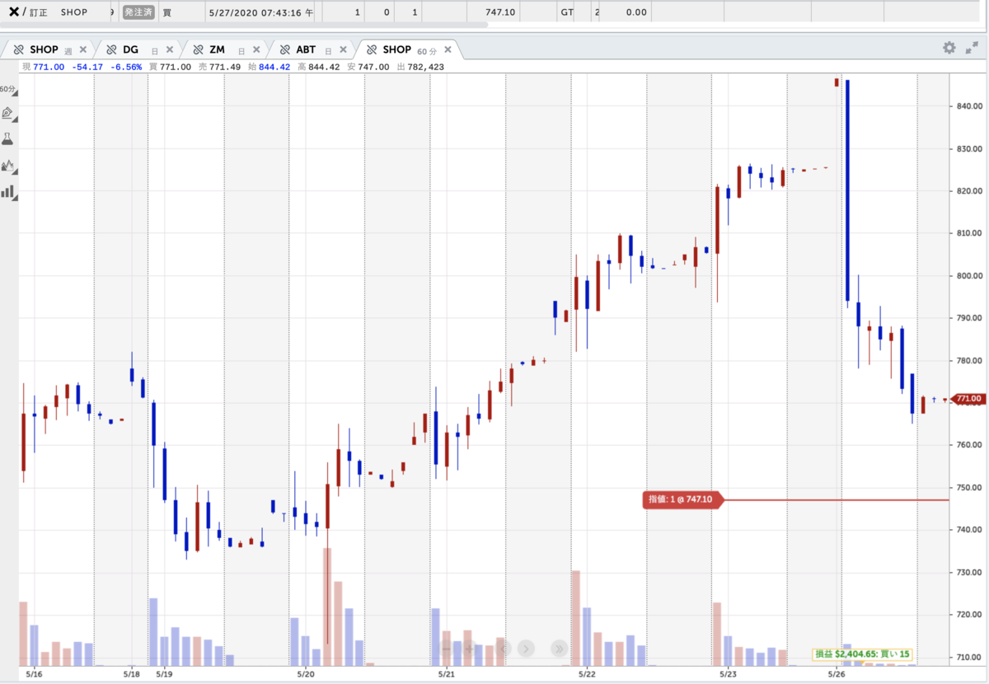The height and width of the screenshot is (684, 989).
Task: Toggle the link icon on ZM tab
Action: [x=198, y=49]
